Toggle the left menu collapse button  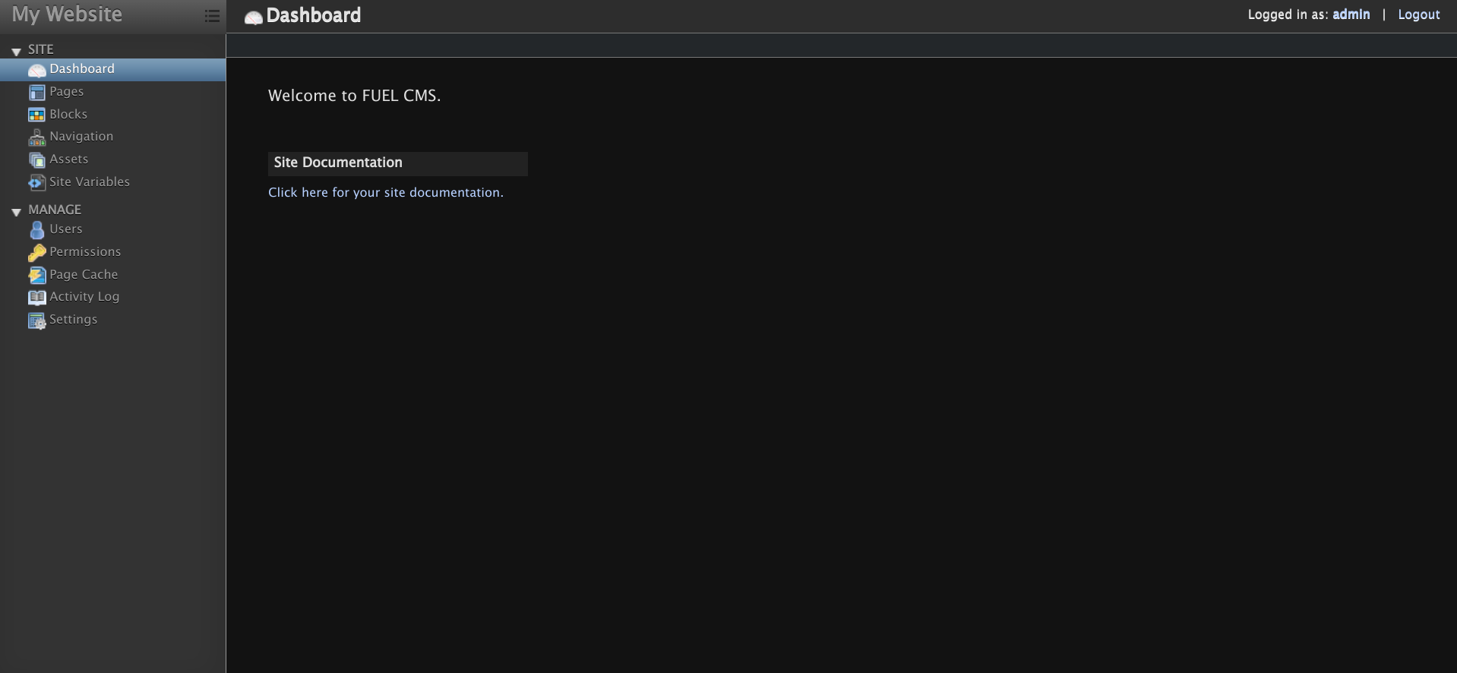click(212, 16)
